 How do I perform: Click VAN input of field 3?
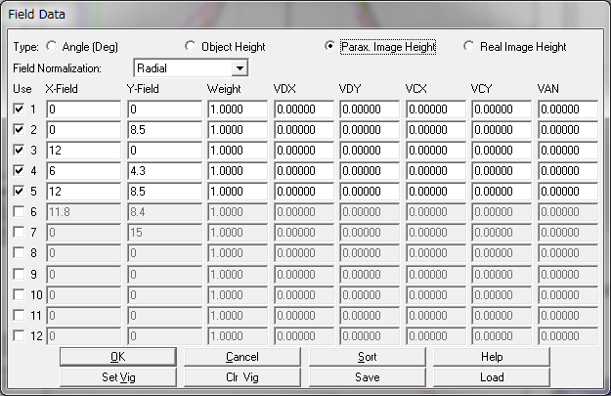[568, 150]
